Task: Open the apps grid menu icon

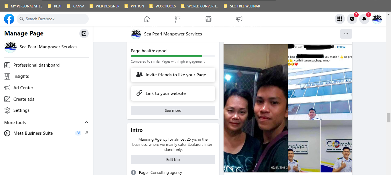Action: tap(340, 19)
